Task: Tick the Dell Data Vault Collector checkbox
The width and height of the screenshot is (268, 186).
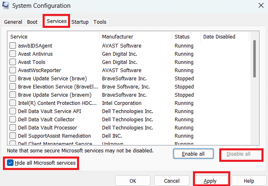Action: [x=13, y=120]
